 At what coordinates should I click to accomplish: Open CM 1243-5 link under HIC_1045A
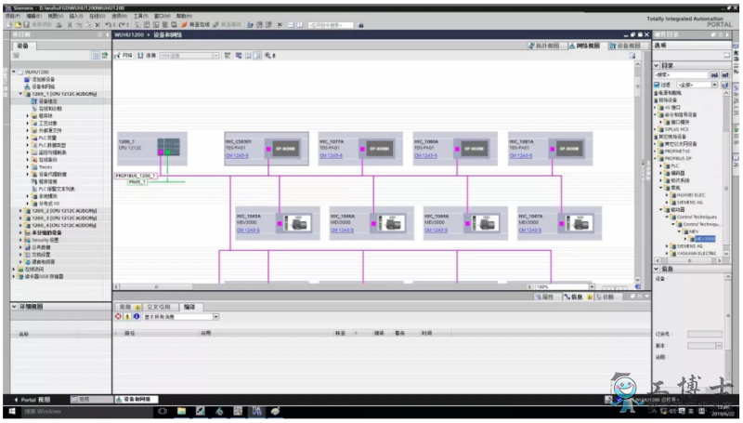[x=248, y=230]
